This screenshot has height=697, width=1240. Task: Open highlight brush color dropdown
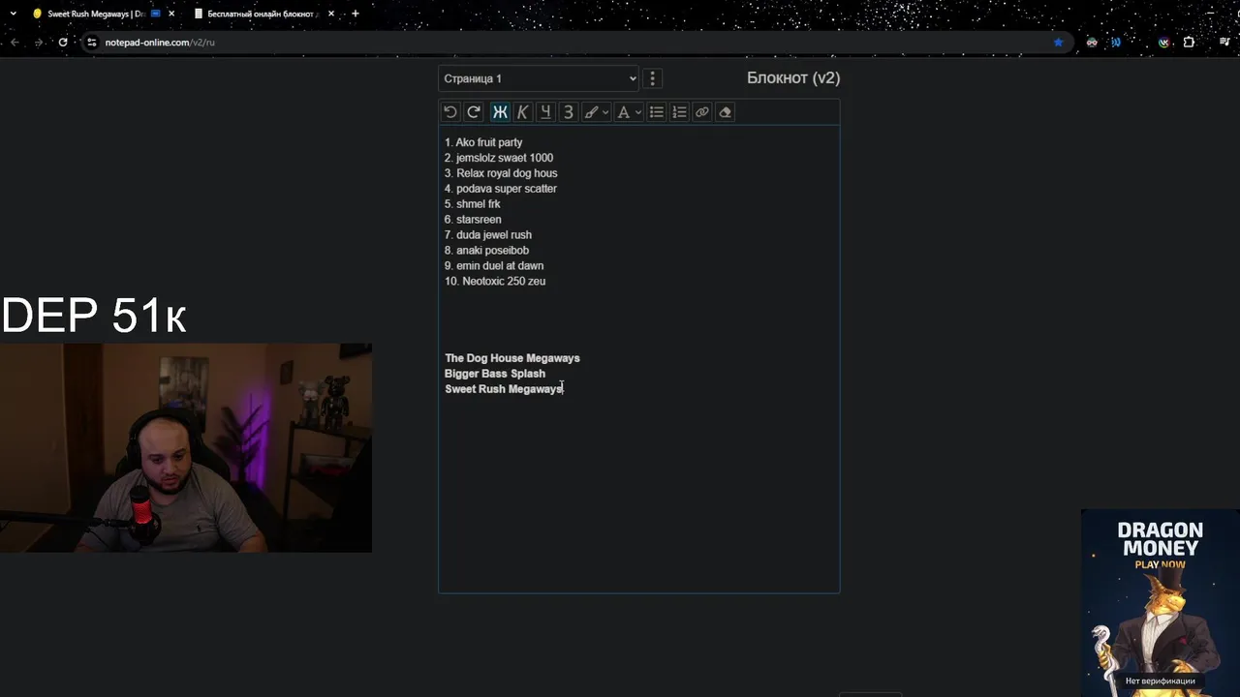(x=596, y=112)
